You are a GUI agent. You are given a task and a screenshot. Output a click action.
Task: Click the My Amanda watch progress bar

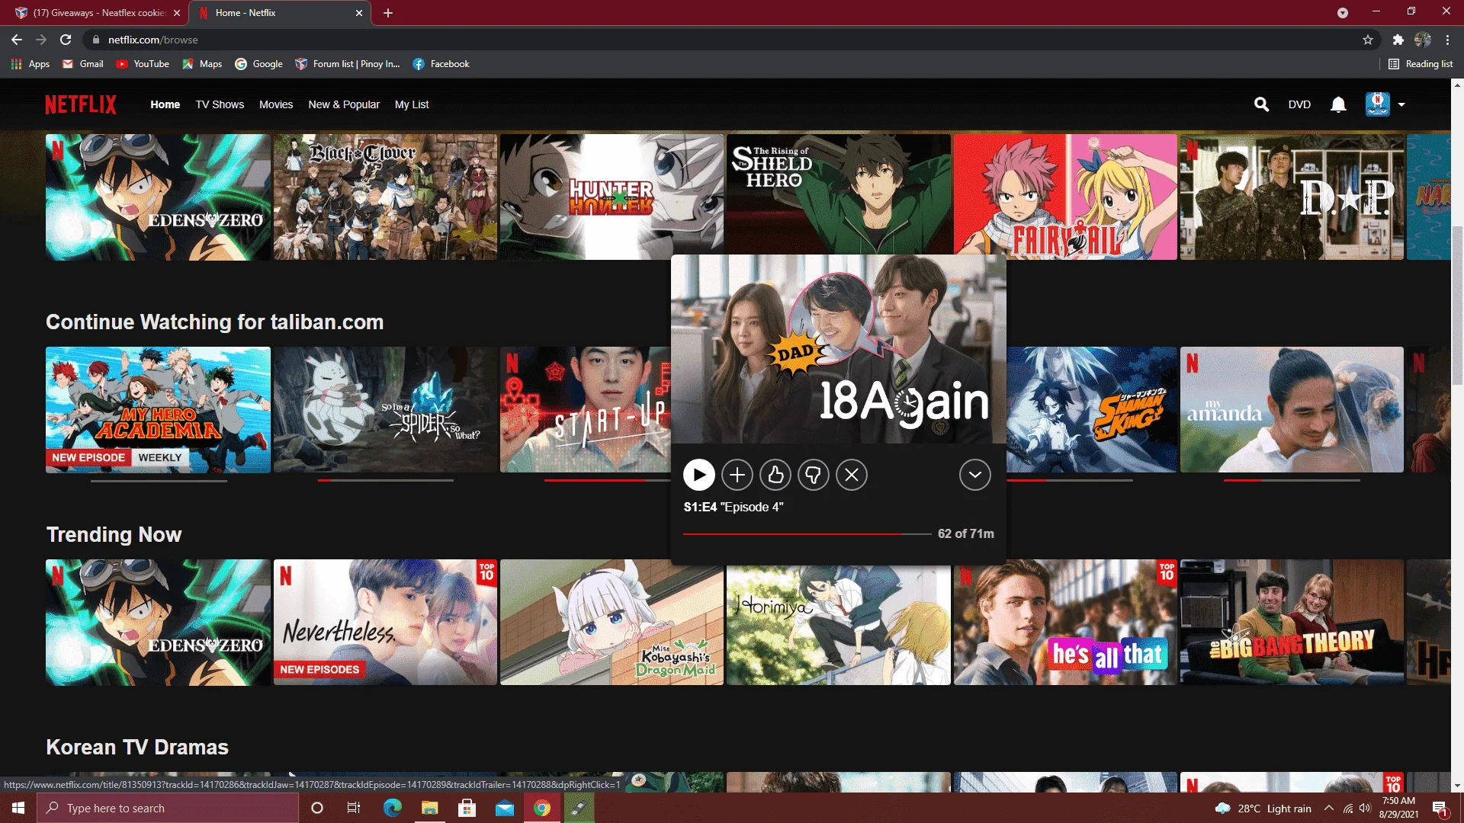1292,481
